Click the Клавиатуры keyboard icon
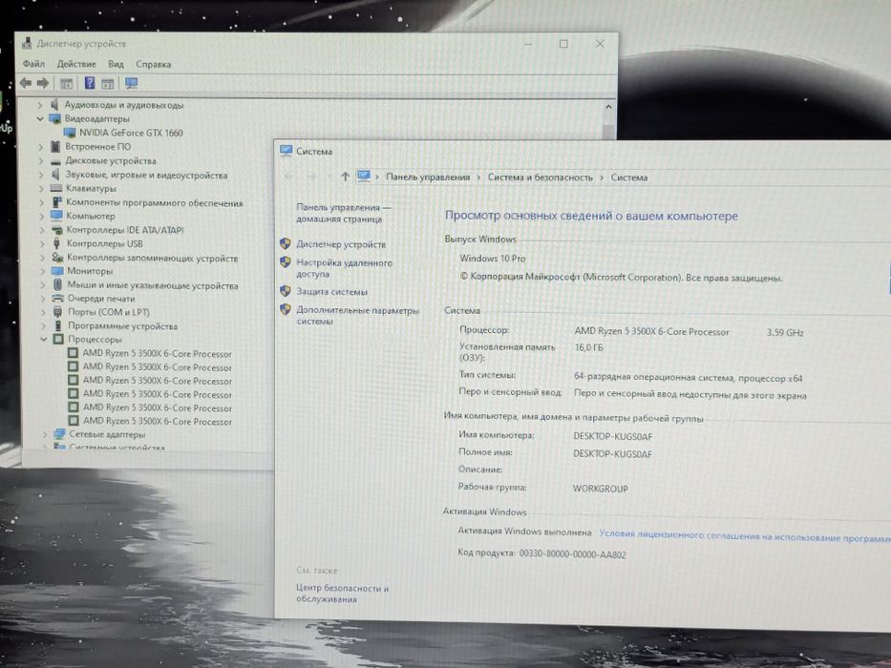The image size is (891, 668). click(55, 188)
